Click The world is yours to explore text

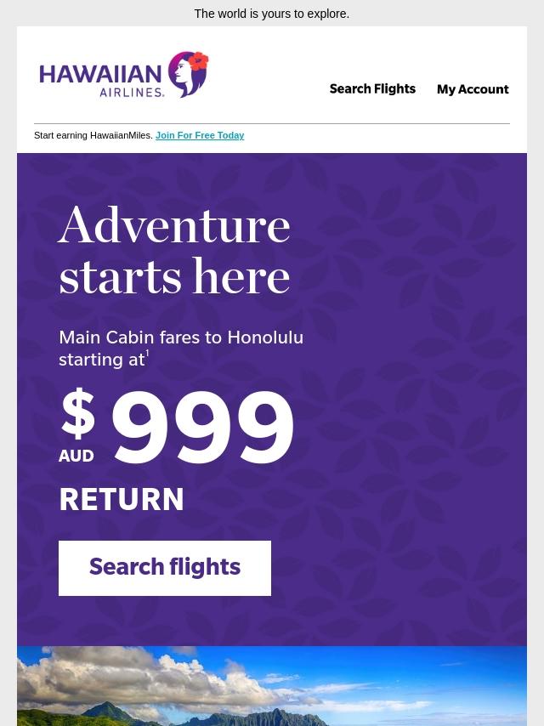[x=272, y=14]
